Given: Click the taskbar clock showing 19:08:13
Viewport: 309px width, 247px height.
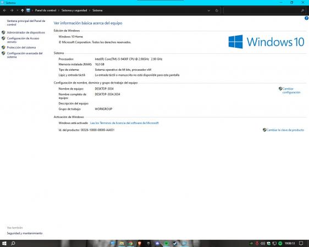Looking at the screenshot, I should 290,244.
